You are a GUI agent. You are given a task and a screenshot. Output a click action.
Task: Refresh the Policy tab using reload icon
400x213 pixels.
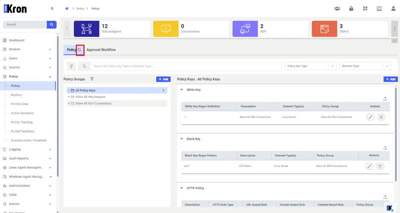pyautogui.click(x=79, y=50)
